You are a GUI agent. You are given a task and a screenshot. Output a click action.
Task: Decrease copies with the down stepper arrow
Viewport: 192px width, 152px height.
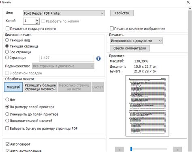[x=36, y=23]
